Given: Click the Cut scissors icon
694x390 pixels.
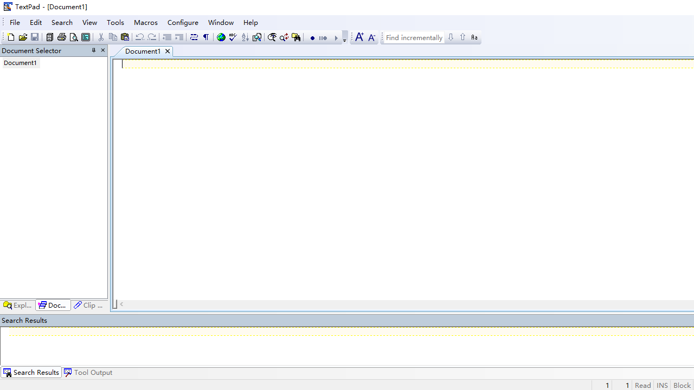Looking at the screenshot, I should (x=101, y=37).
